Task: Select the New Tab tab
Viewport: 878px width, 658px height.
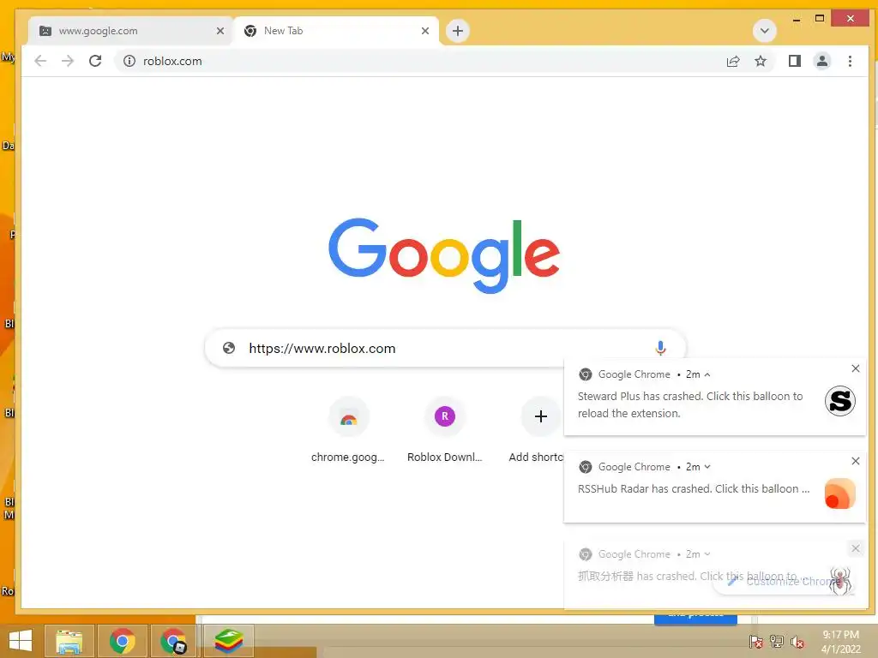Action: [336, 31]
